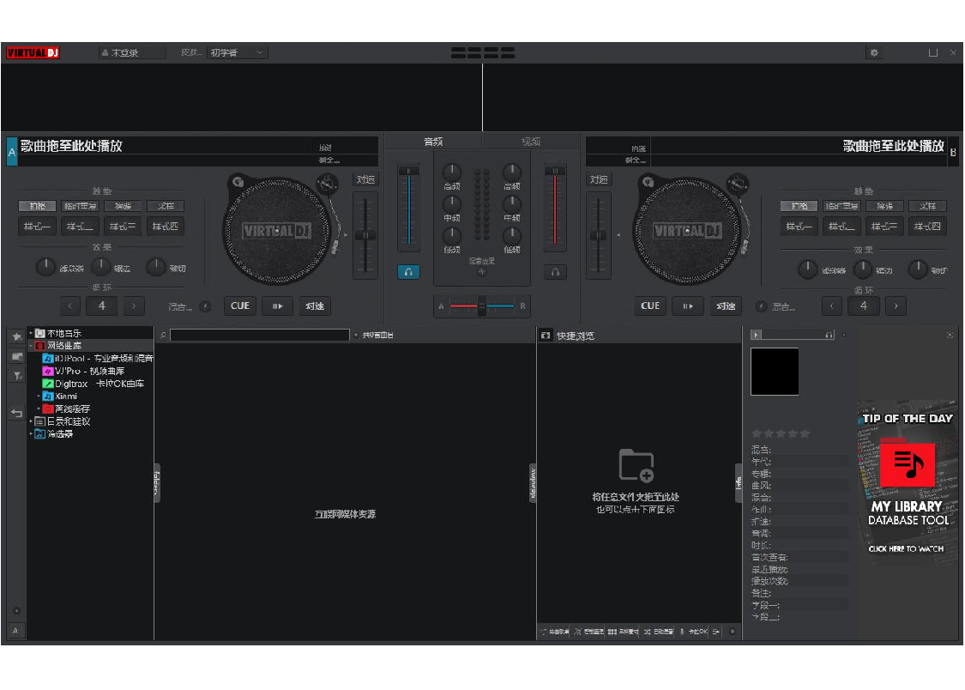Viewport: 965px width, 690px height.
Task: Switch to the 视频 tab in the mixer
Action: click(x=533, y=140)
